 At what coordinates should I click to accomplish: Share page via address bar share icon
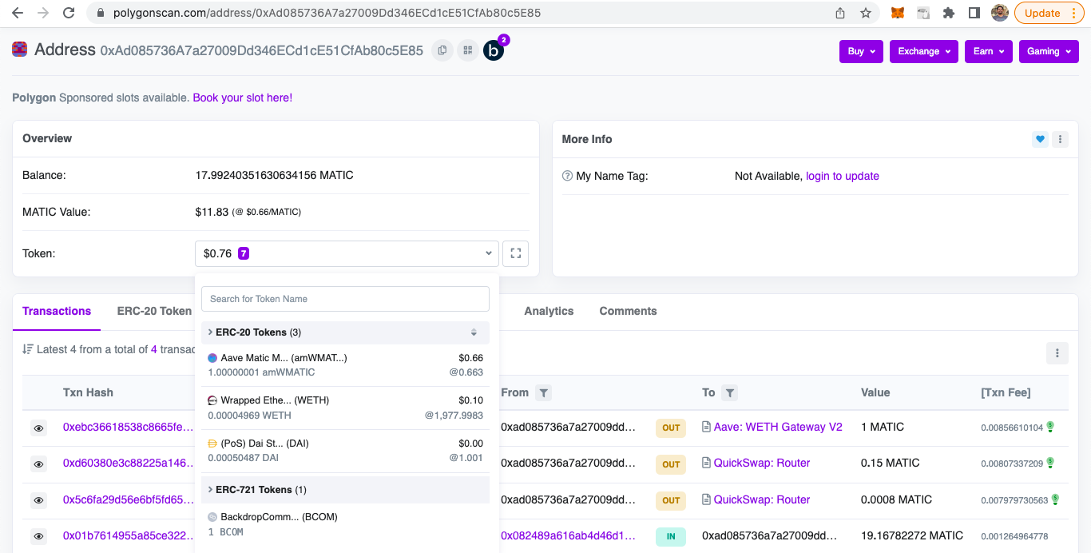coord(840,13)
